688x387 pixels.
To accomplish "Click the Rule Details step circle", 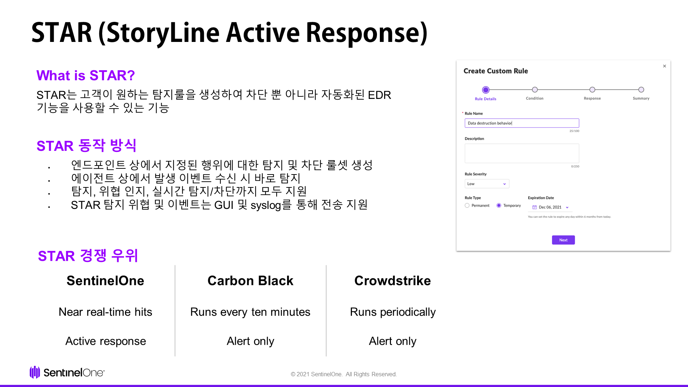I will [x=486, y=90].
